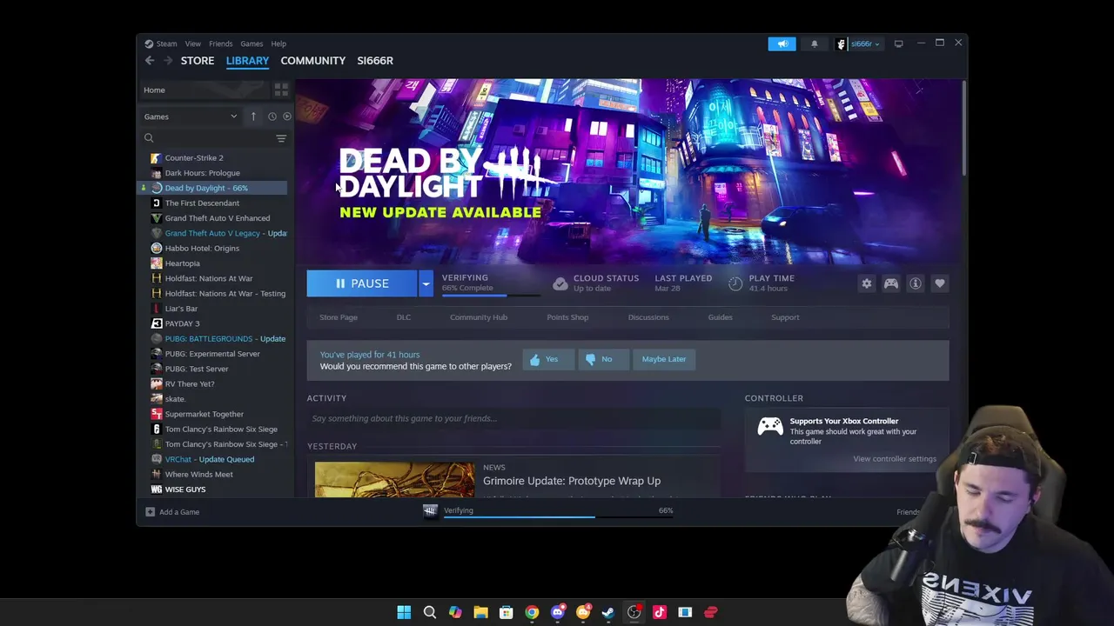Open the Games menu in menu bar

[252, 43]
